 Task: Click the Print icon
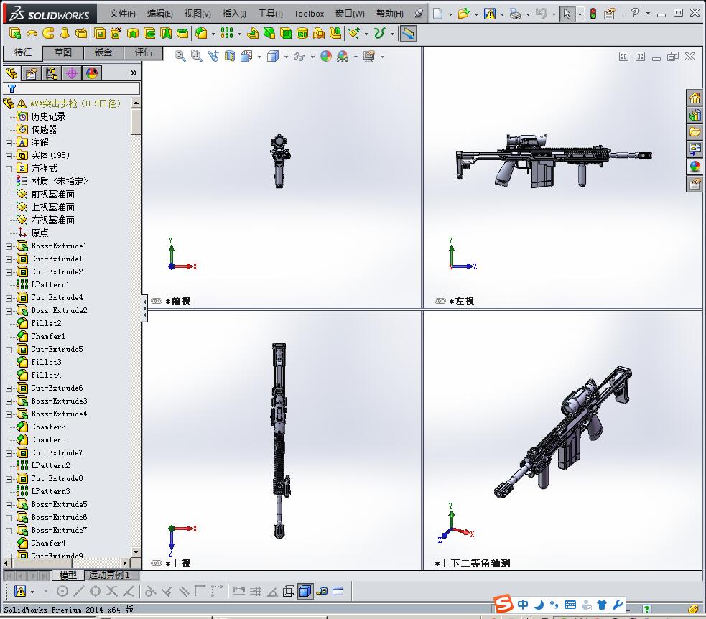point(515,14)
